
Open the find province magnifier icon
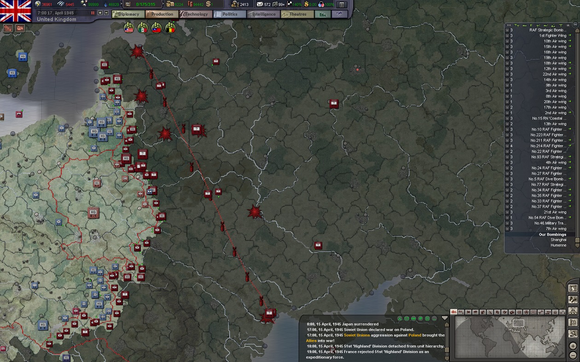[573, 334]
